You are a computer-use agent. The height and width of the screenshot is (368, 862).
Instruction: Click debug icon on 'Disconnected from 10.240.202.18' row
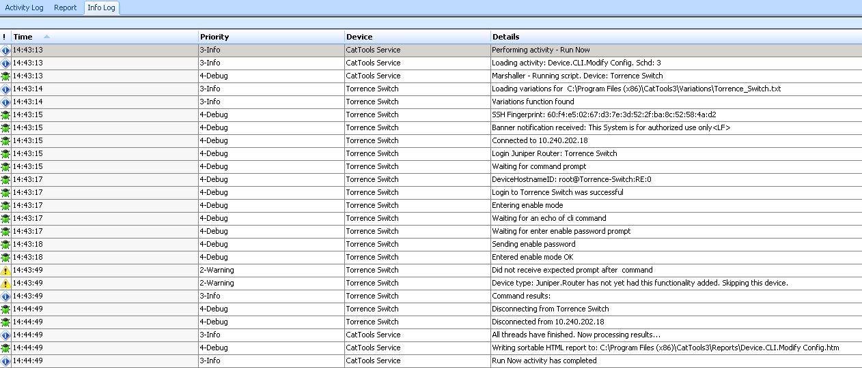[5, 322]
